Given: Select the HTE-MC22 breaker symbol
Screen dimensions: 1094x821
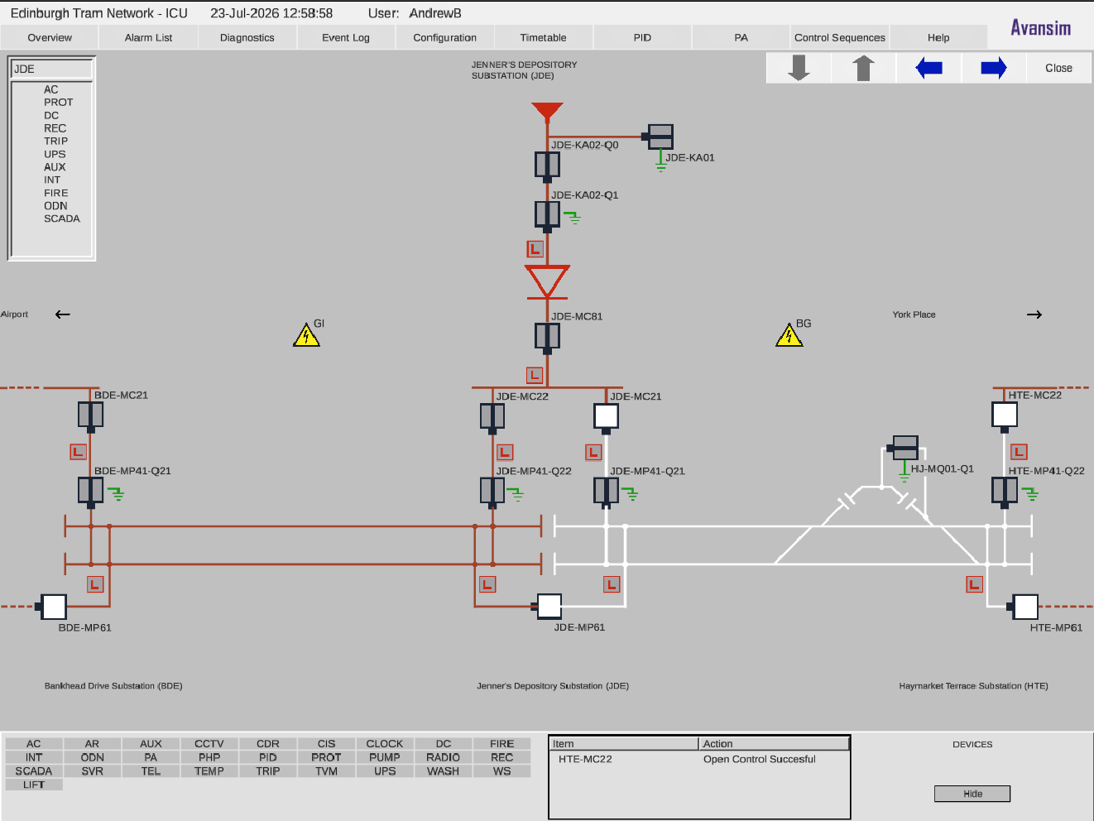Looking at the screenshot, I should (1005, 415).
